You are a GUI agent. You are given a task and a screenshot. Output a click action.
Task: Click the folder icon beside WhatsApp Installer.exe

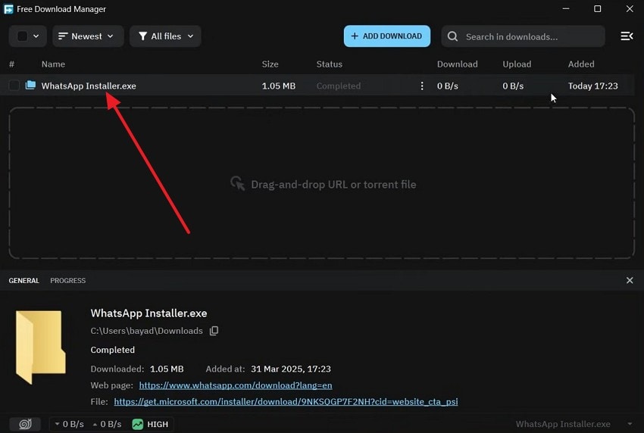[30, 86]
